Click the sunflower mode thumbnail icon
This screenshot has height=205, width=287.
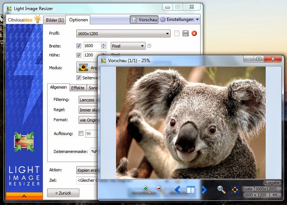click(x=83, y=67)
